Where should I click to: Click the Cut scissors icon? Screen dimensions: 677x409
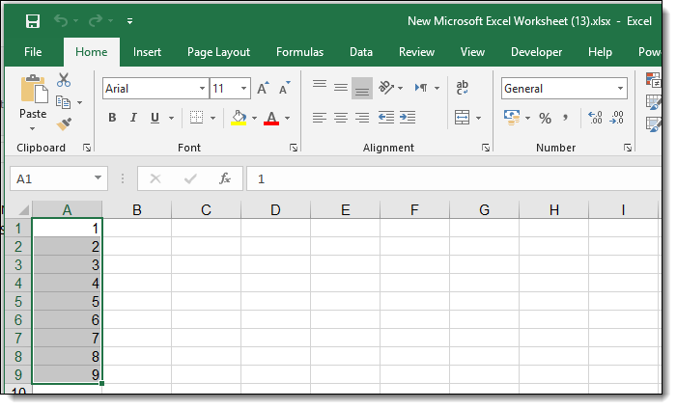click(x=64, y=80)
